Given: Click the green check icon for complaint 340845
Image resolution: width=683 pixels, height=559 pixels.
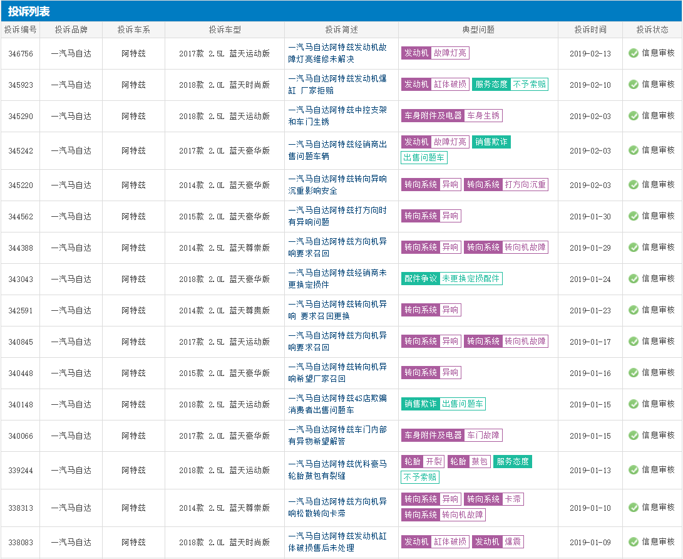Looking at the screenshot, I should coord(634,342).
